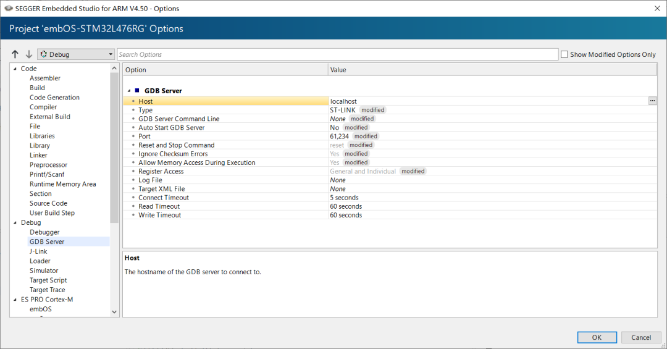Select Section category
The image size is (667, 349).
[x=40, y=194]
